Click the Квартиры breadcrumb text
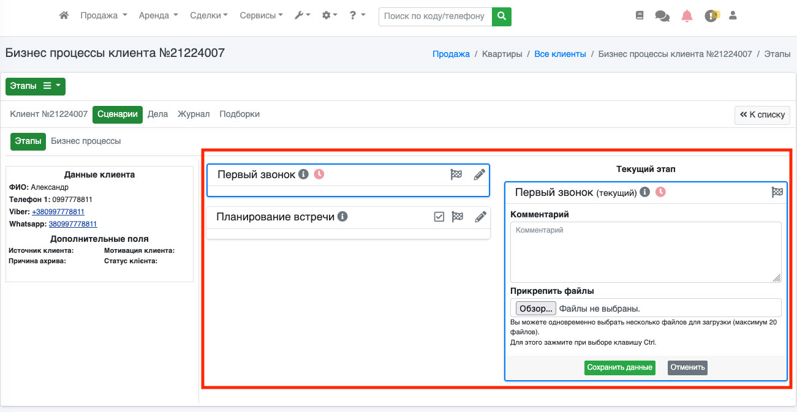The image size is (797, 412). pos(502,54)
